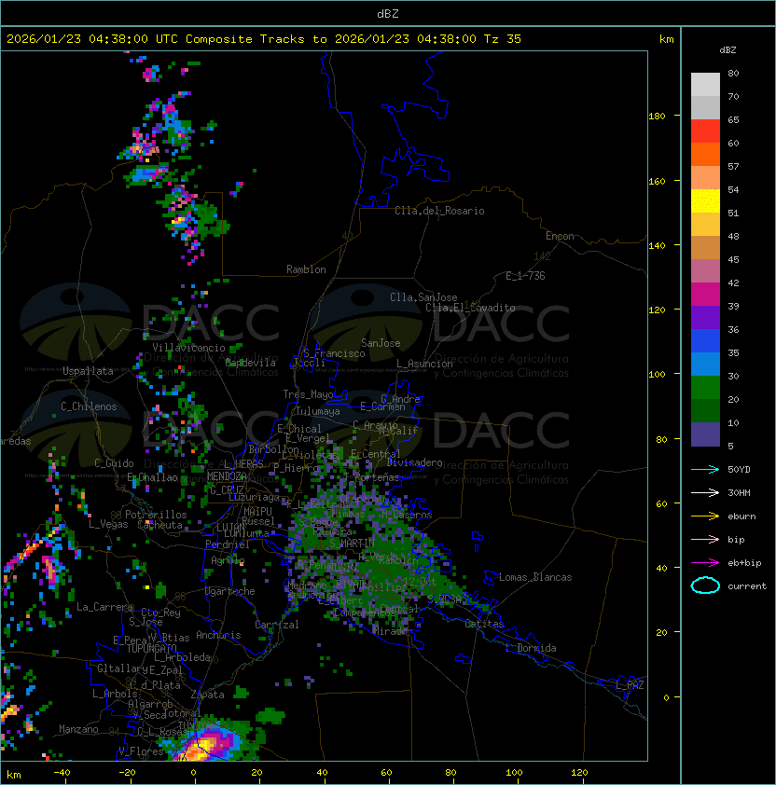Click the magenta eb+bip arrow in legend
This screenshot has width=776, height=785.
705,563
